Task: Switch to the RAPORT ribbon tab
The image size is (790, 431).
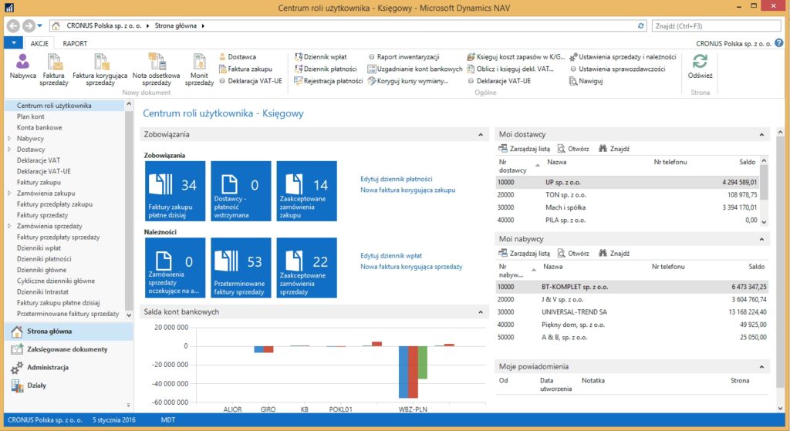Action: tap(75, 44)
